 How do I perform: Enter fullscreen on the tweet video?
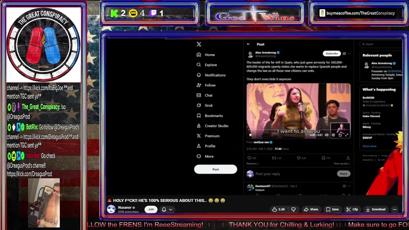click(347, 135)
